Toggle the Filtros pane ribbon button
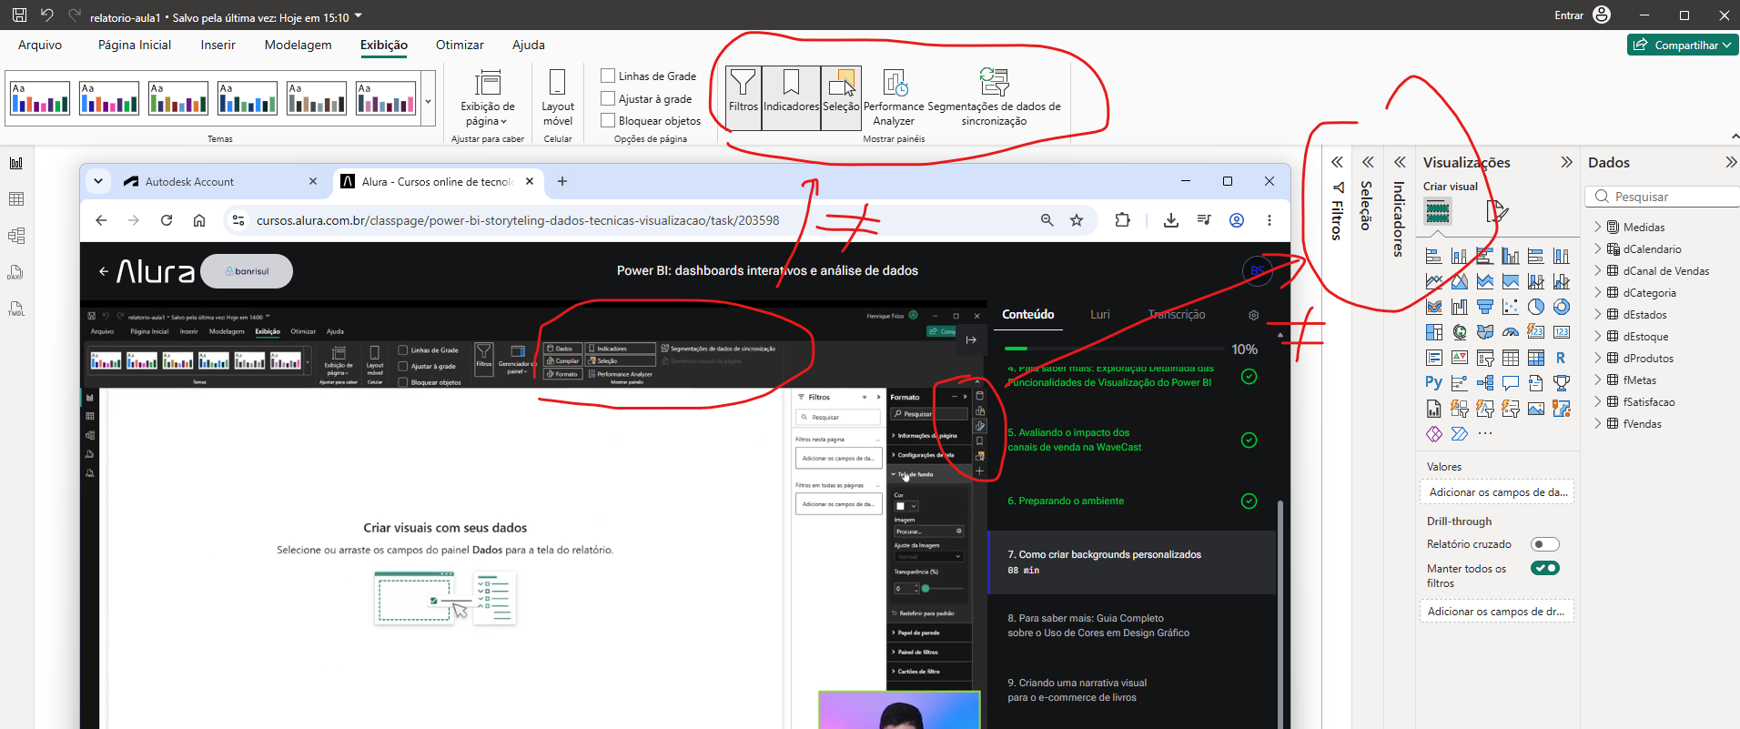 pos(744,97)
